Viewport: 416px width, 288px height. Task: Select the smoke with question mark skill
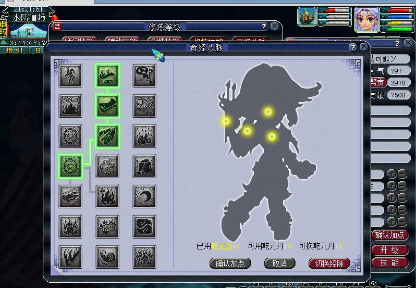(144, 76)
